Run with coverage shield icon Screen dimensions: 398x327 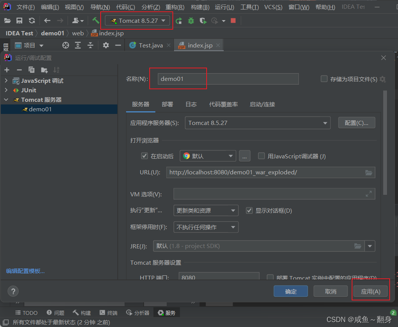pyautogui.click(x=203, y=21)
